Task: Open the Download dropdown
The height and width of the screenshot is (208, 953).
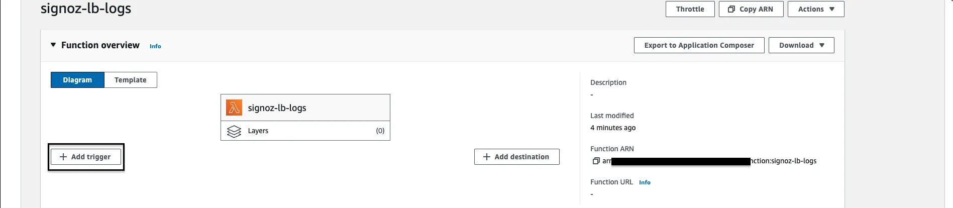Action: coord(801,45)
